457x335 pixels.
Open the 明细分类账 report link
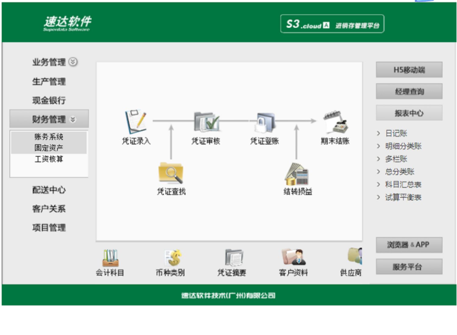point(403,146)
